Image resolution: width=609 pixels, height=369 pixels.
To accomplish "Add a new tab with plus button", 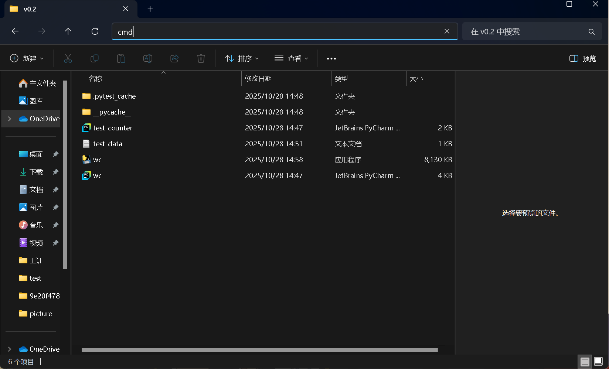I will pyautogui.click(x=150, y=9).
